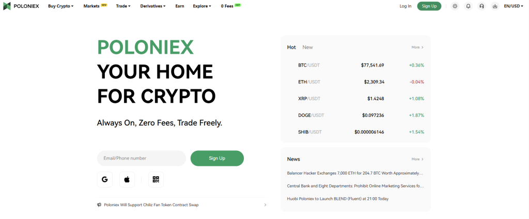Switch to the New tab
Screen dimensions: 529x219
307,47
